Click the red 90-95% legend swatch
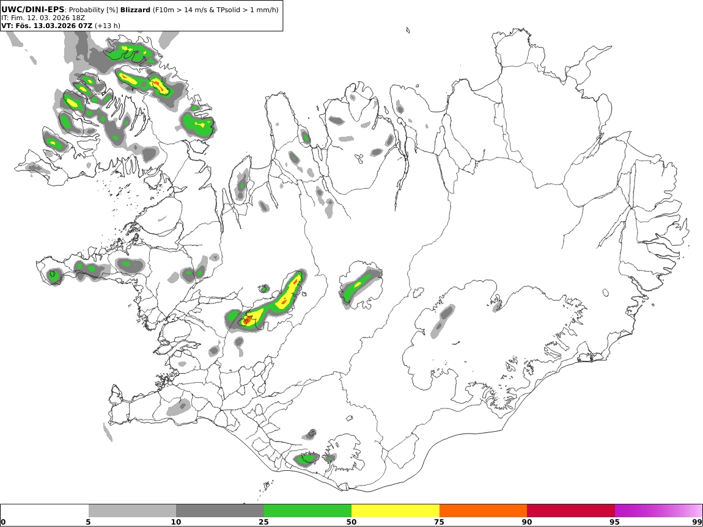 click(x=571, y=511)
